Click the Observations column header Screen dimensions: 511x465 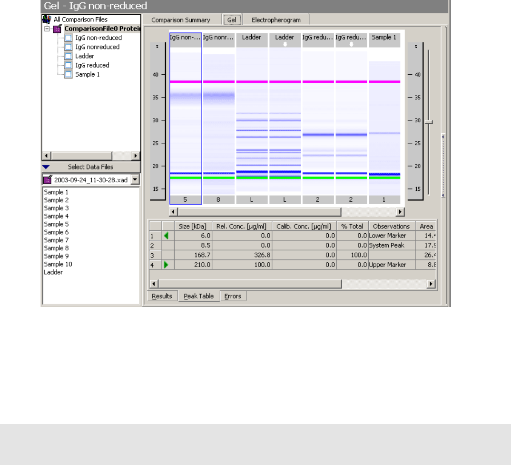[392, 226]
